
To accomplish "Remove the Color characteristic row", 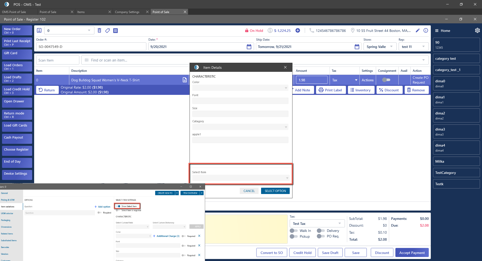I will coord(199,236).
